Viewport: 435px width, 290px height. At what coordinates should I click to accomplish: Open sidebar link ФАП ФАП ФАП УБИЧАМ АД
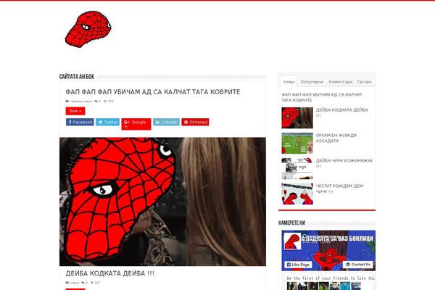322,97
